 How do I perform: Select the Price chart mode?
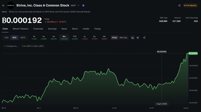coord(114,38)
